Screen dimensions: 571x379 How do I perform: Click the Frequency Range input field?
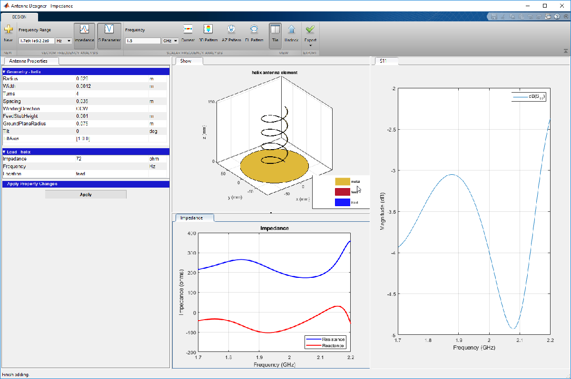[37, 41]
